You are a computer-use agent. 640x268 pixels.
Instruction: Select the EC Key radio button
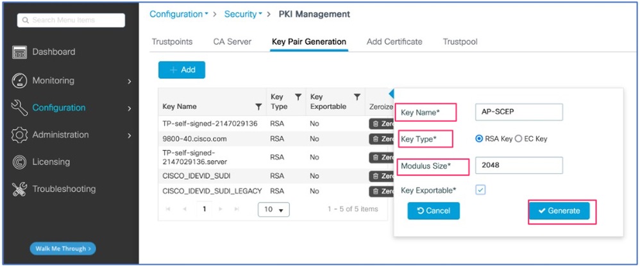point(518,138)
